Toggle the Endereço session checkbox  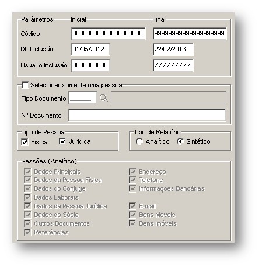point(132,172)
